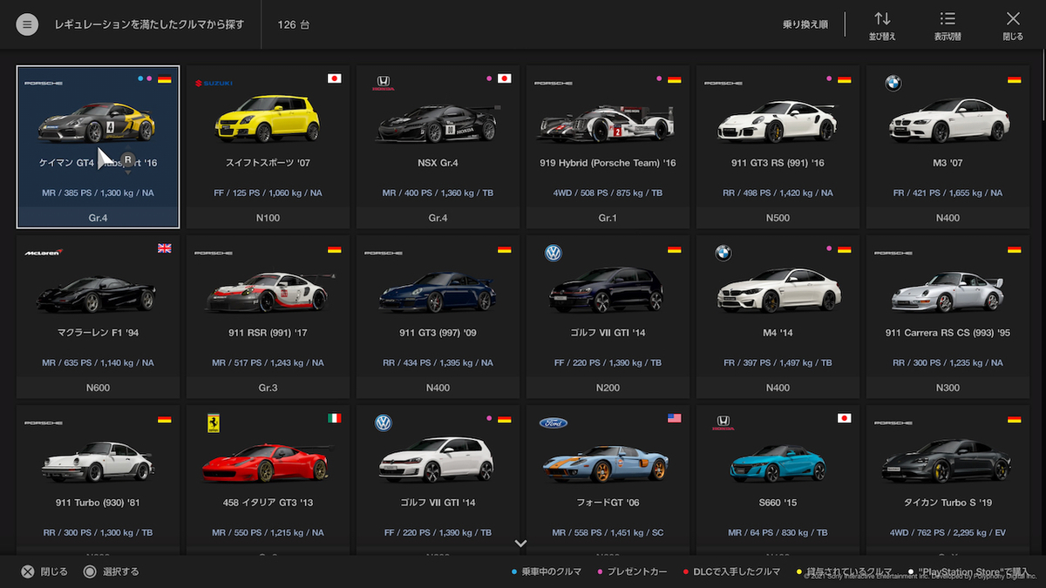The image size is (1046, 588).
Task: Click the Suzuki logo on Swift Sport card
Action: (213, 83)
